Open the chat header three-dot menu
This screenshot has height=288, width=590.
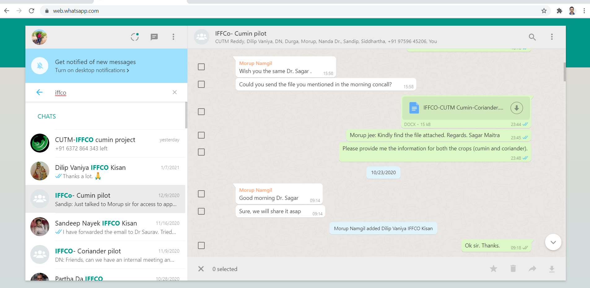coord(552,37)
